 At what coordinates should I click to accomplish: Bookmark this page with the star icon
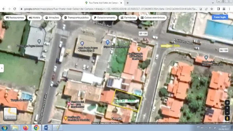pos(212,9)
